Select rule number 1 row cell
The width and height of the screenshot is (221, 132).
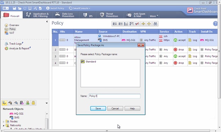55,40
